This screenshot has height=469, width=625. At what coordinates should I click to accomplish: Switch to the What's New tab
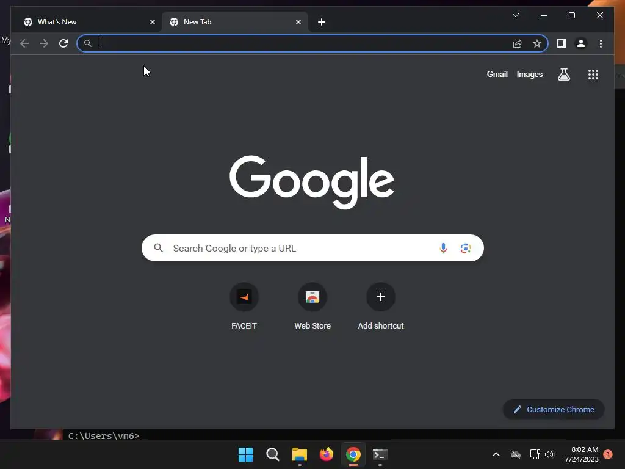tap(89, 22)
